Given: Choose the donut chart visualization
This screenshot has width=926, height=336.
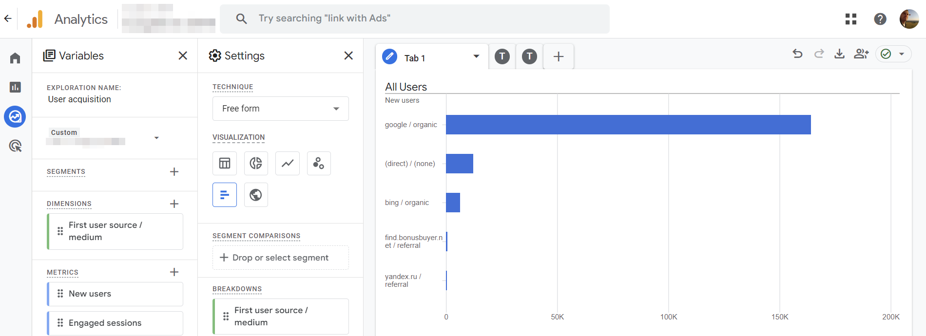Looking at the screenshot, I should (256, 163).
